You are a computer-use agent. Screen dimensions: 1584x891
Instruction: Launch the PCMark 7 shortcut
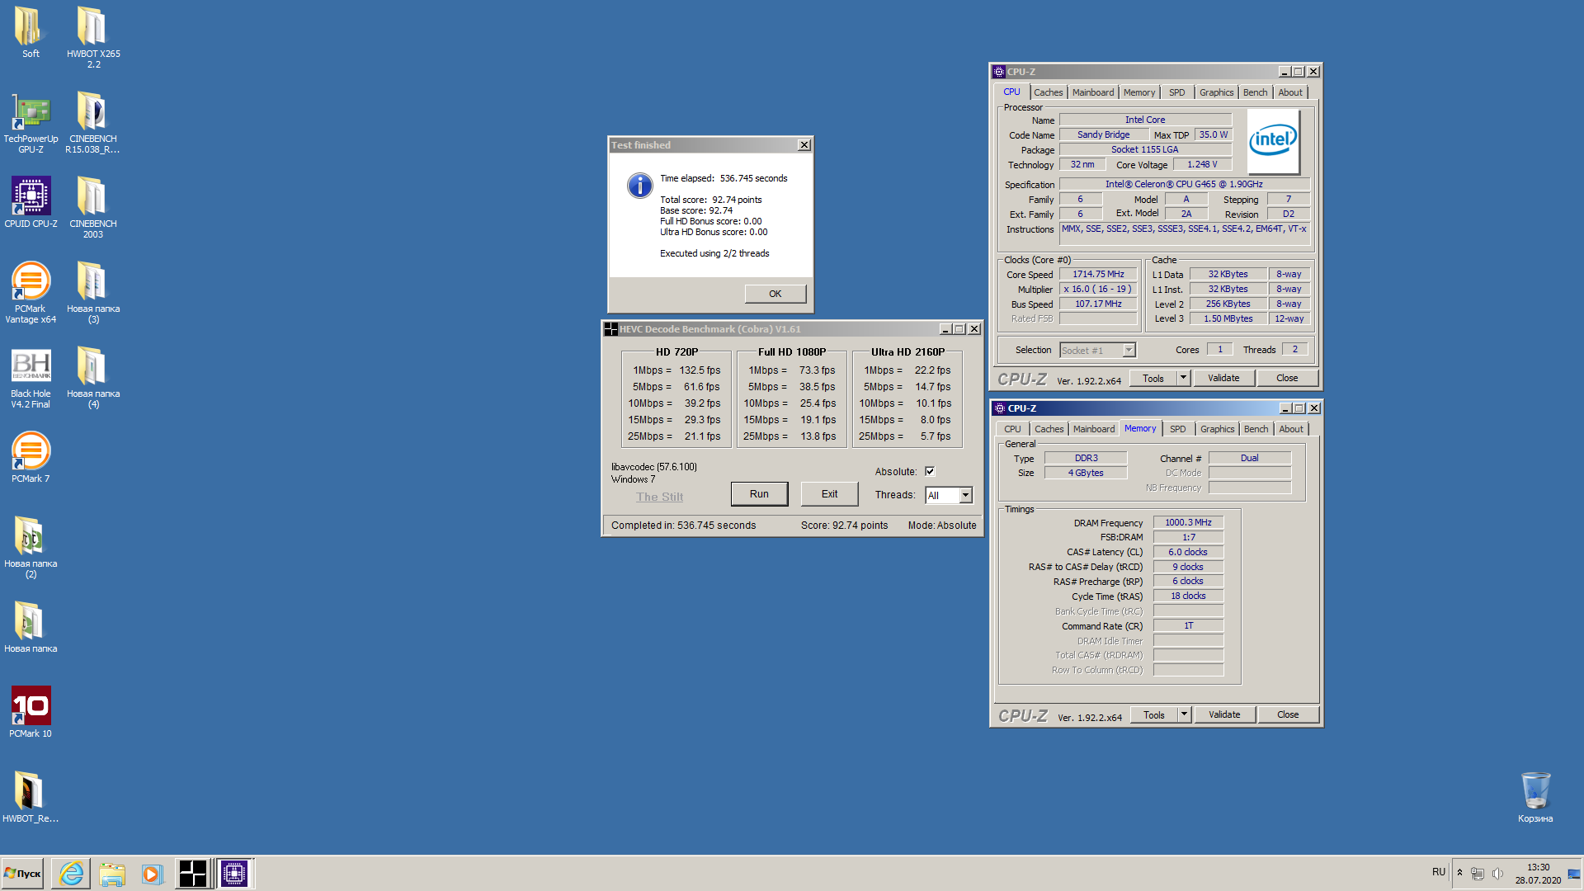coord(31,457)
